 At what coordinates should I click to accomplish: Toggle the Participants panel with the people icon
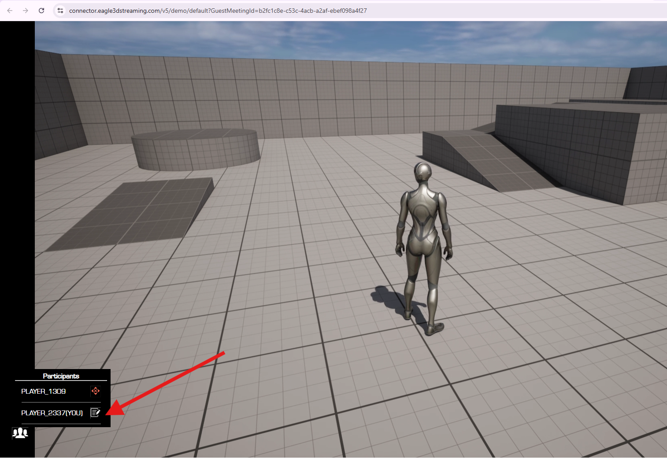click(20, 433)
